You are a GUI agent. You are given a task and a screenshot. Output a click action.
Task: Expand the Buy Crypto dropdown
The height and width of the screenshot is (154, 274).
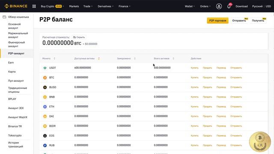(52, 6)
